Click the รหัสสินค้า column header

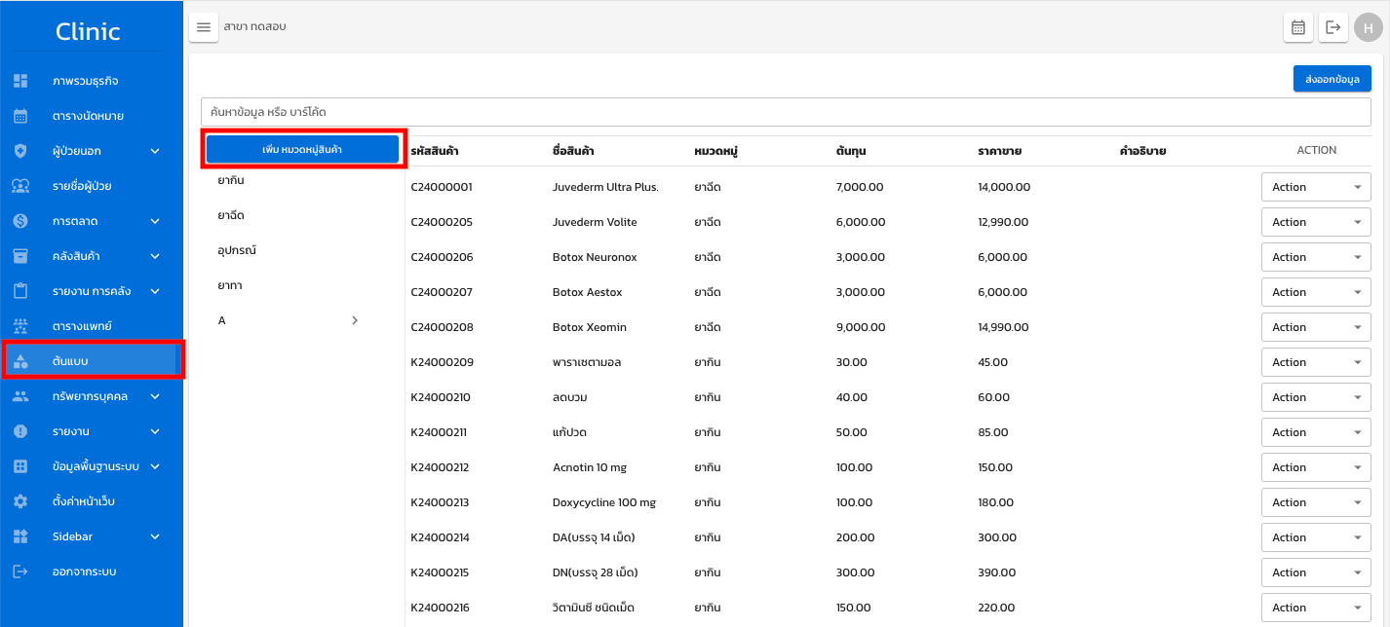pyautogui.click(x=435, y=151)
